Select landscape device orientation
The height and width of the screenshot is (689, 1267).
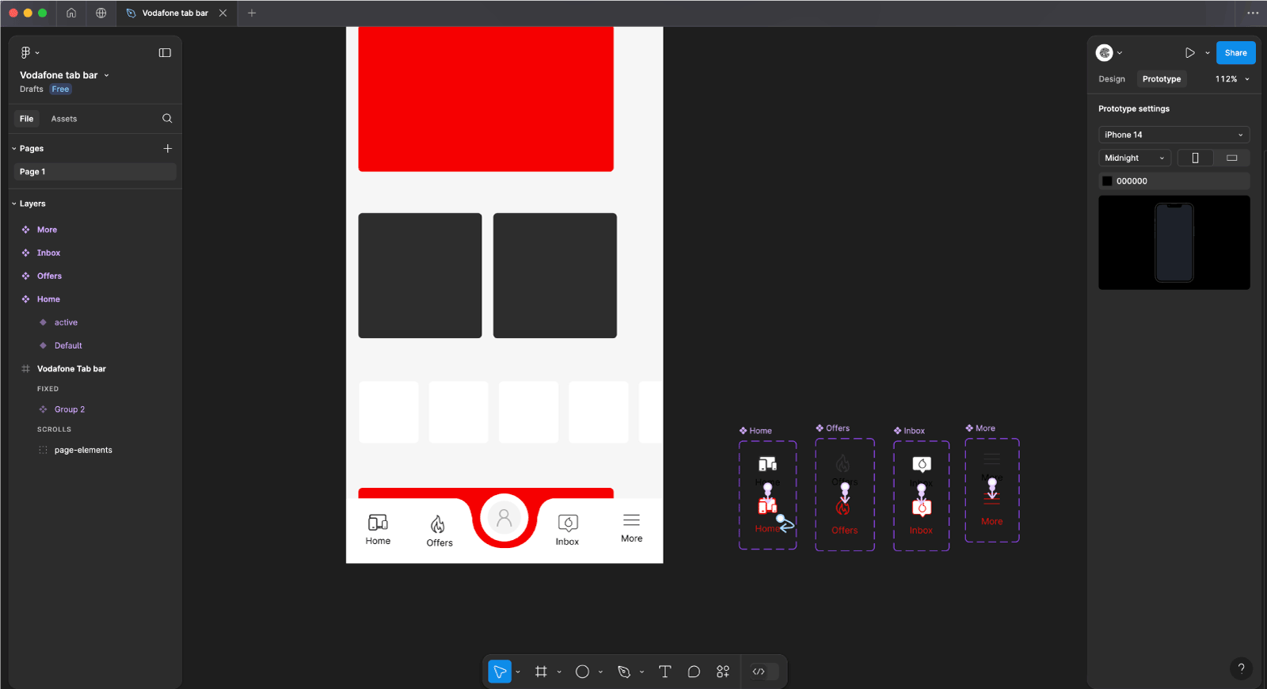click(1231, 158)
